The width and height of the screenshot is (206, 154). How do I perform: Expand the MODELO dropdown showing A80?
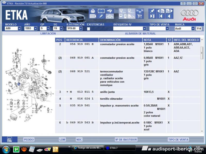tap(20, 28)
